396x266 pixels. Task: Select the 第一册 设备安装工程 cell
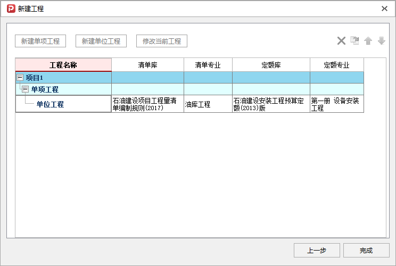tap(336, 104)
